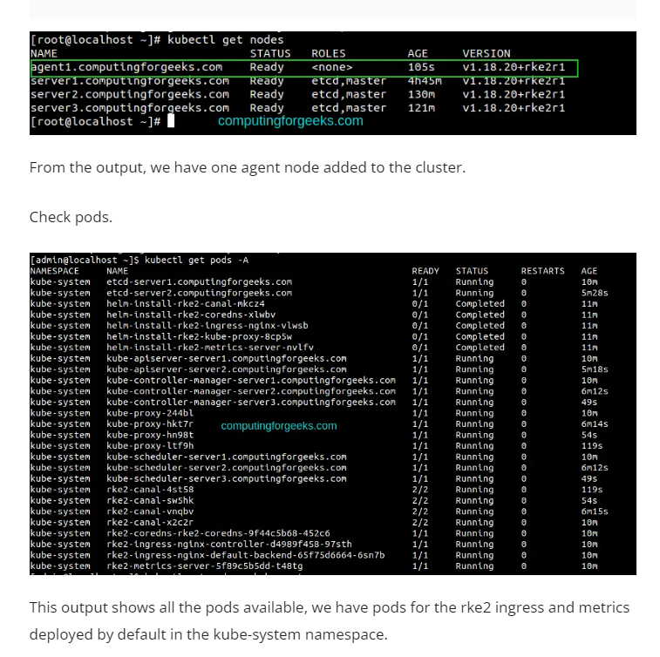The image size is (660, 657).
Task: Select the server3.computingforgeeks.com row in nodes output
Action: [296, 108]
